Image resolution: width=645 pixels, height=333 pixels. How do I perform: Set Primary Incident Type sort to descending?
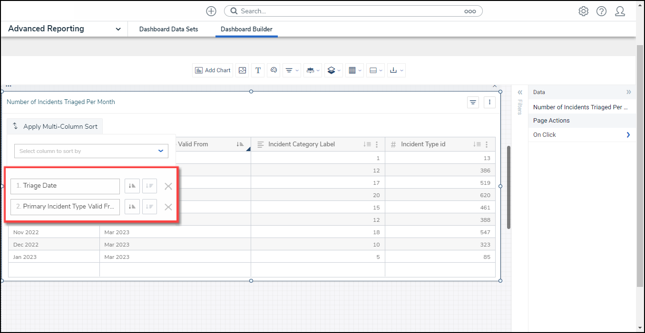click(x=149, y=207)
